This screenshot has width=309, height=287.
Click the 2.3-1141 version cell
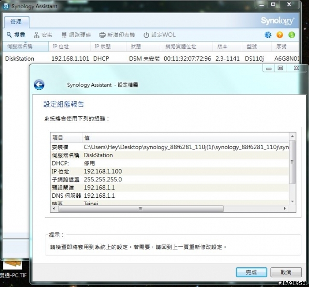click(227, 59)
